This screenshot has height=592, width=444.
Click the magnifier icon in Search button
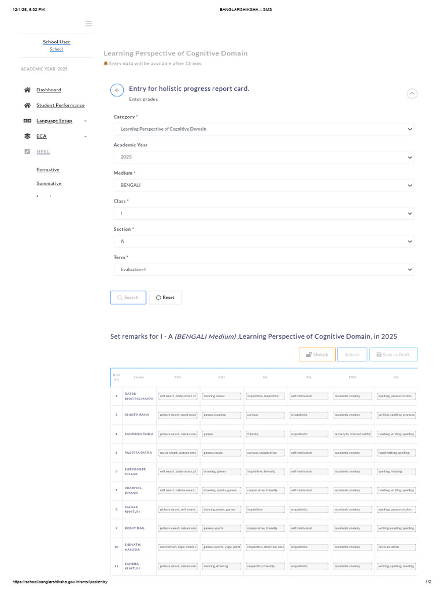tap(120, 298)
